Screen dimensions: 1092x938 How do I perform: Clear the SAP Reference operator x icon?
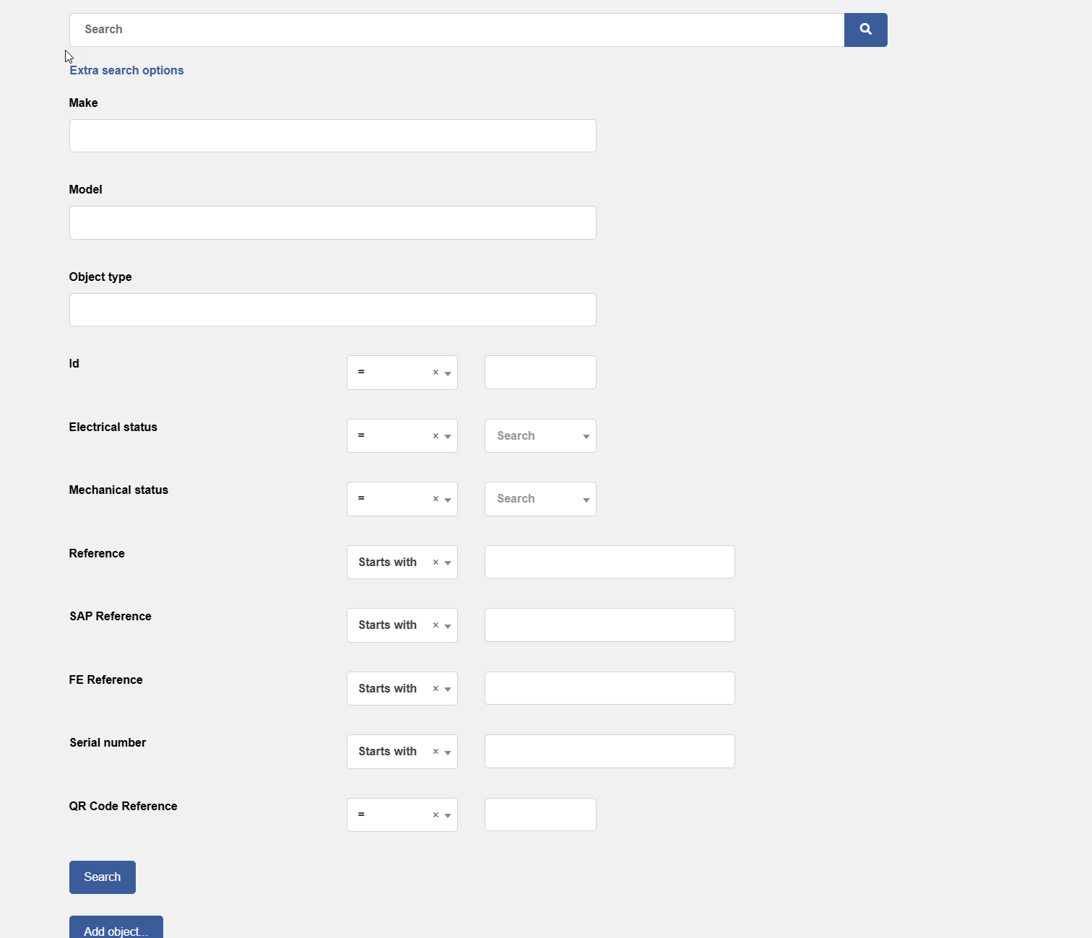(x=435, y=625)
